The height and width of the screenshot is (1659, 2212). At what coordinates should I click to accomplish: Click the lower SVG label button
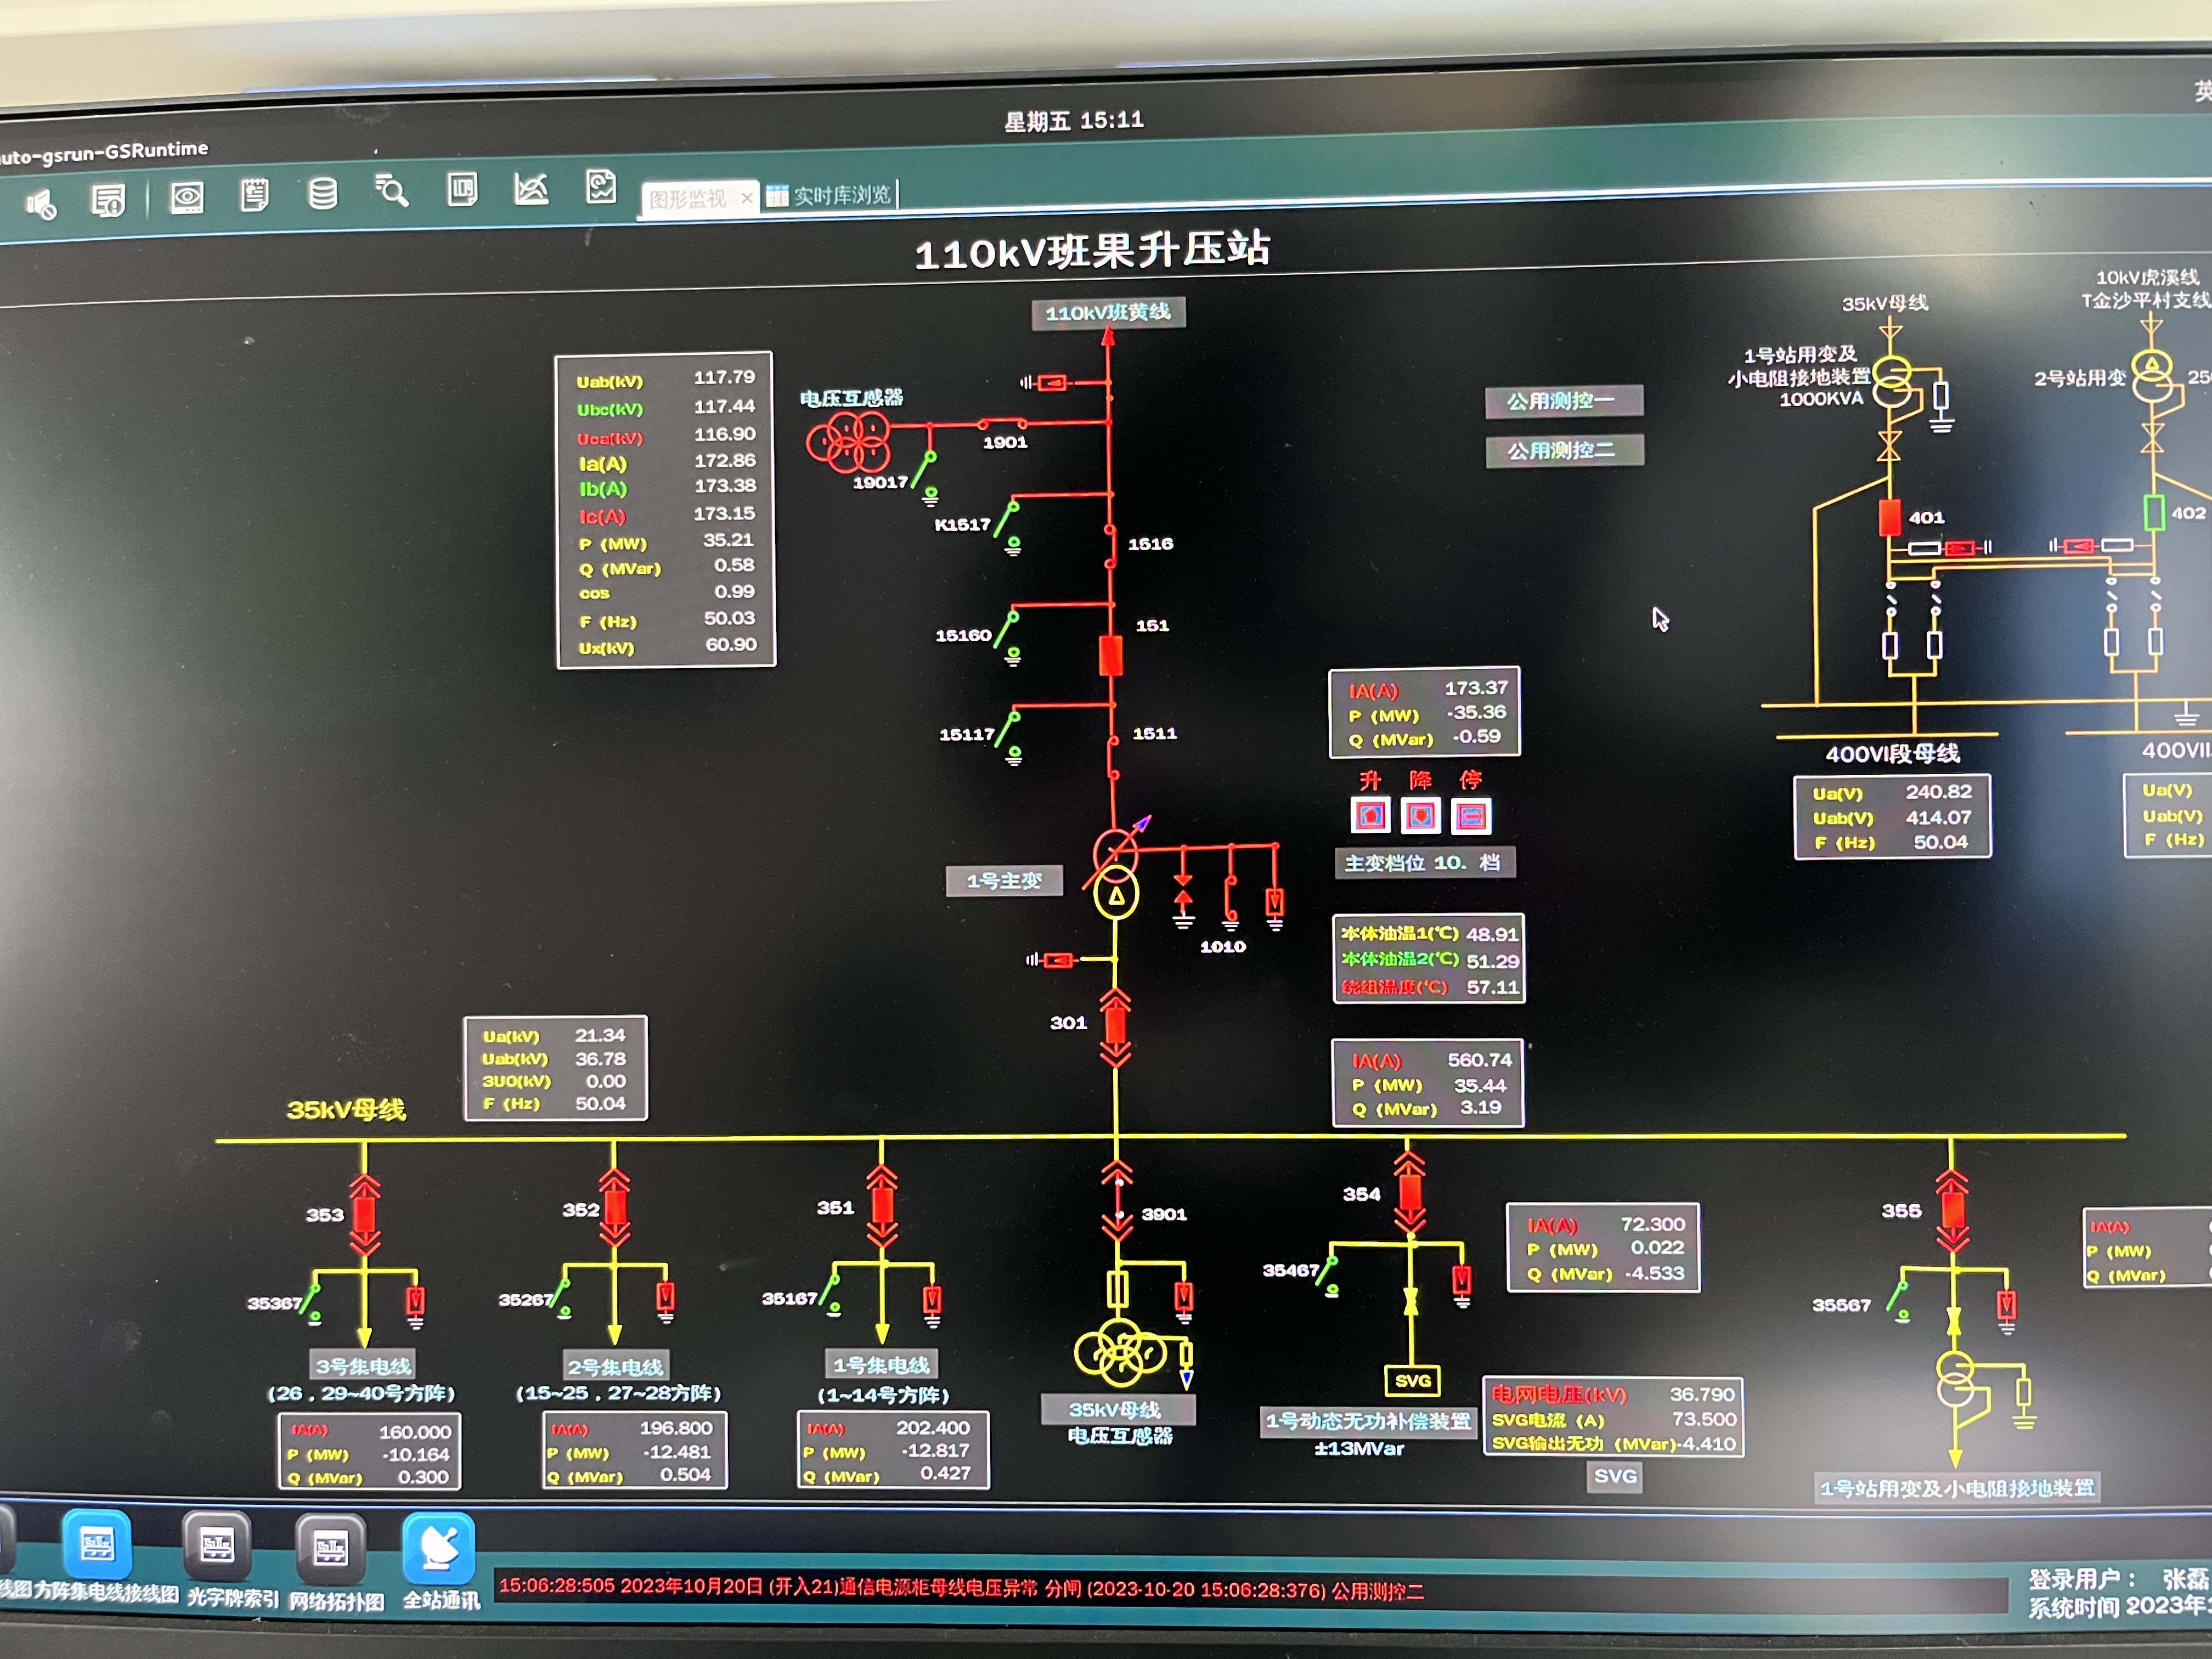coord(1615,1476)
